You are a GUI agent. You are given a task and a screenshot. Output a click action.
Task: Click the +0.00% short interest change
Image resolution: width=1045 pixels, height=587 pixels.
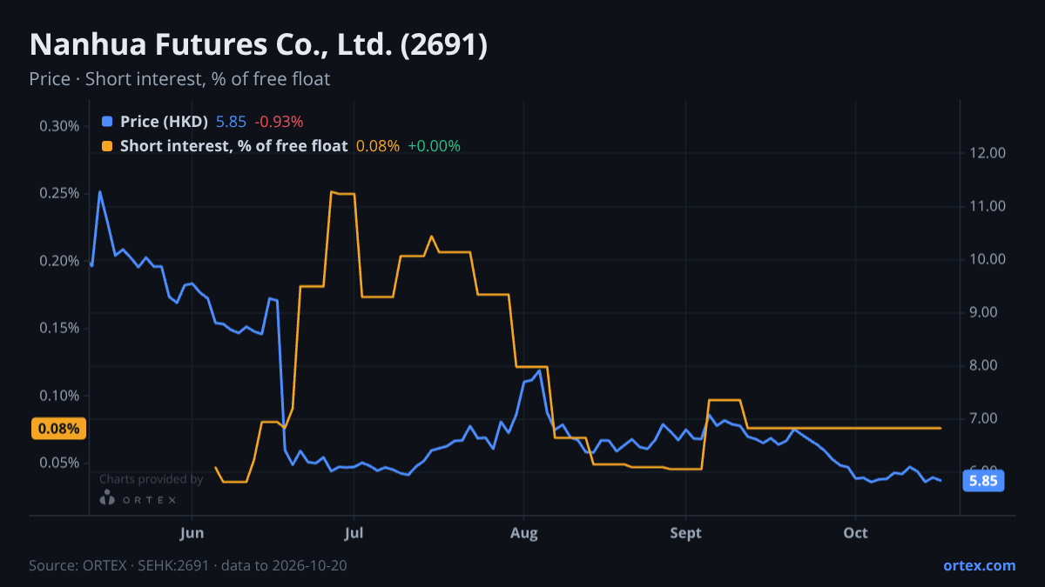[434, 146]
